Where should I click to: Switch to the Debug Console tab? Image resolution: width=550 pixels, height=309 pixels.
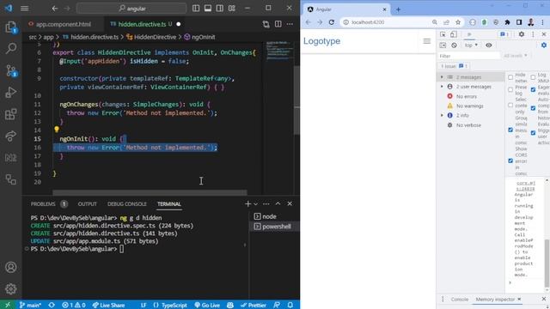tap(127, 204)
